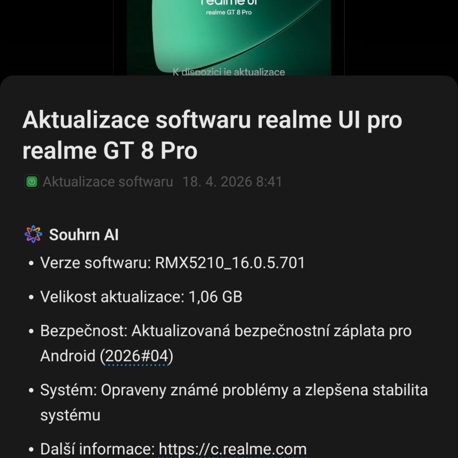Select the Verze softwaru RMX5210_16.0.5.701 line
Image resolution: width=458 pixels, height=458 pixels.
point(173,263)
